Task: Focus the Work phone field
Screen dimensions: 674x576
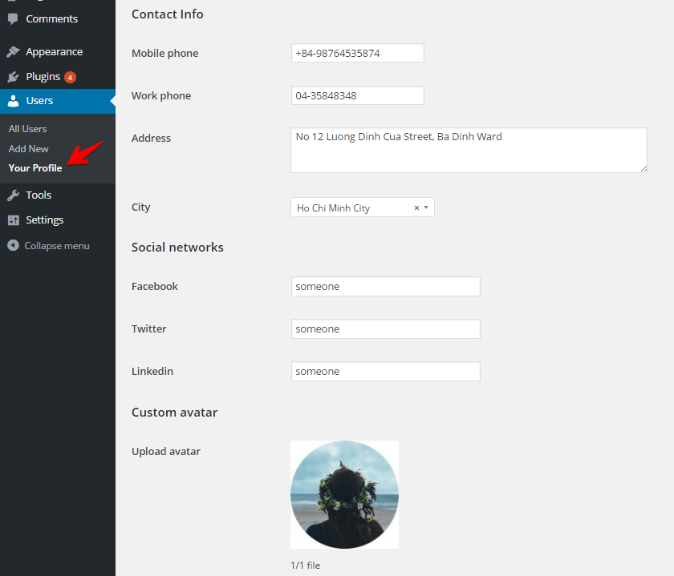Action: (x=358, y=95)
